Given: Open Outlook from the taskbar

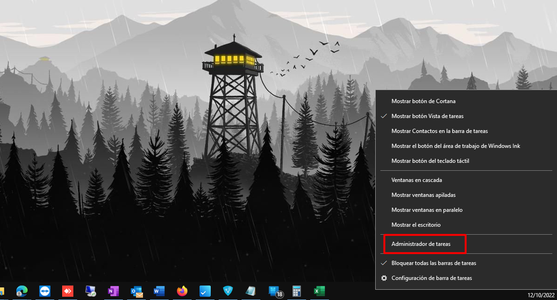Looking at the screenshot, I should tap(136, 292).
